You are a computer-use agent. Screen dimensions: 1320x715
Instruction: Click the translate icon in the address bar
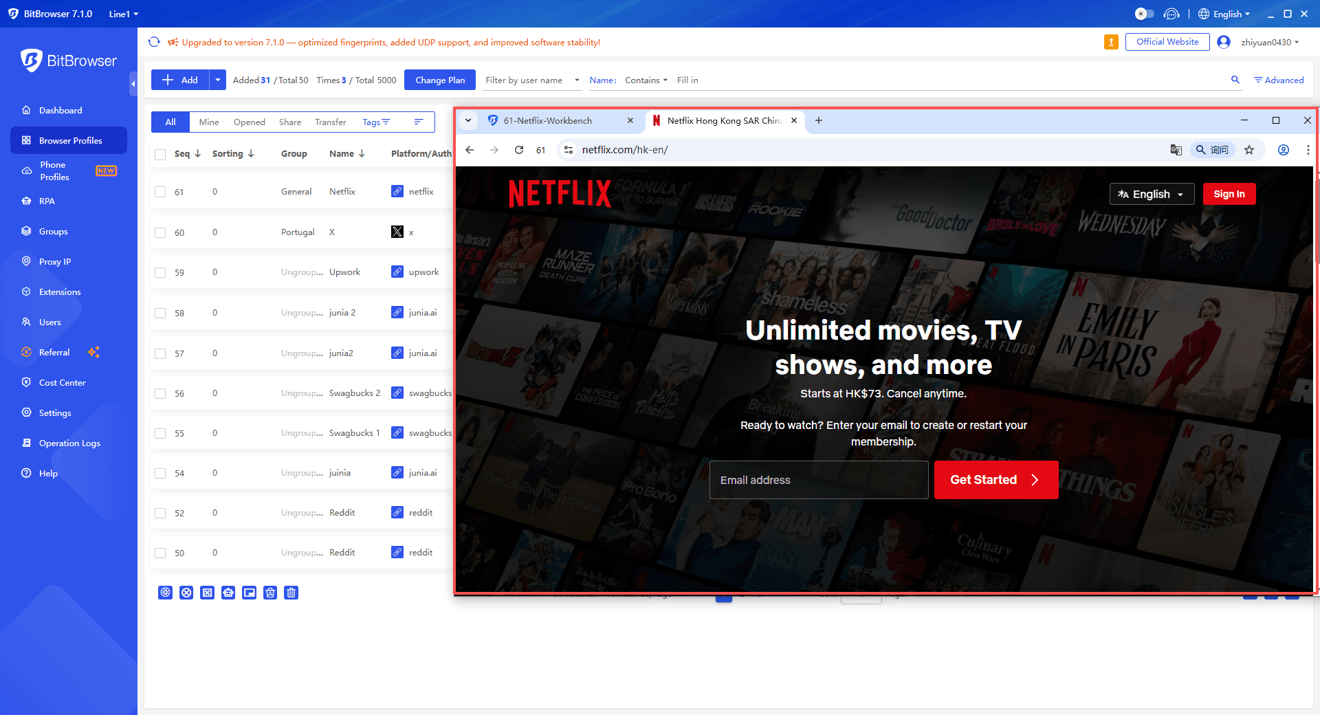(x=1176, y=150)
